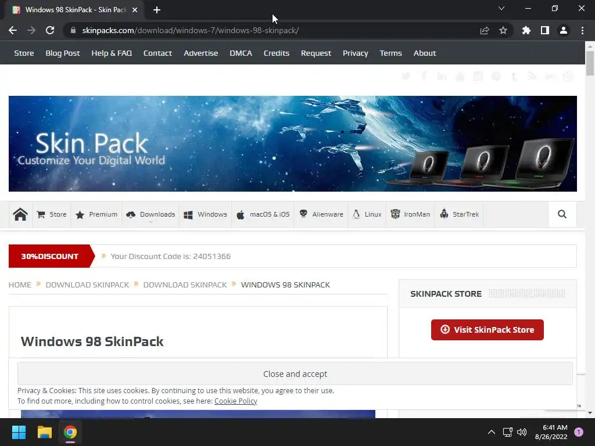Image resolution: width=595 pixels, height=446 pixels.
Task: Open the Cookie Policy link
Action: coord(236,401)
